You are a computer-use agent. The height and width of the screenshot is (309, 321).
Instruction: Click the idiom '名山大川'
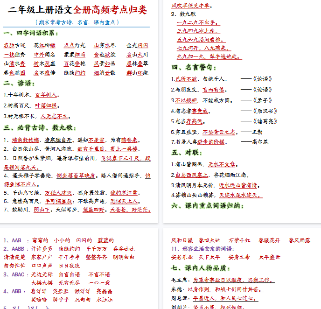coord(137,55)
